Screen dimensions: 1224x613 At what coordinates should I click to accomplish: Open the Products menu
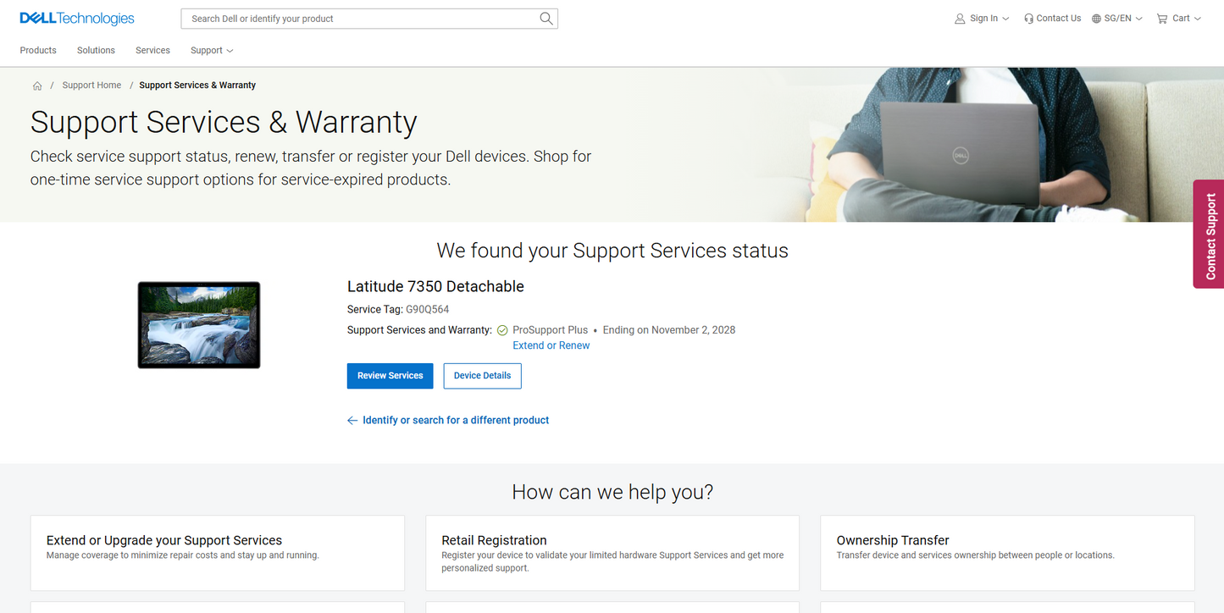37,50
